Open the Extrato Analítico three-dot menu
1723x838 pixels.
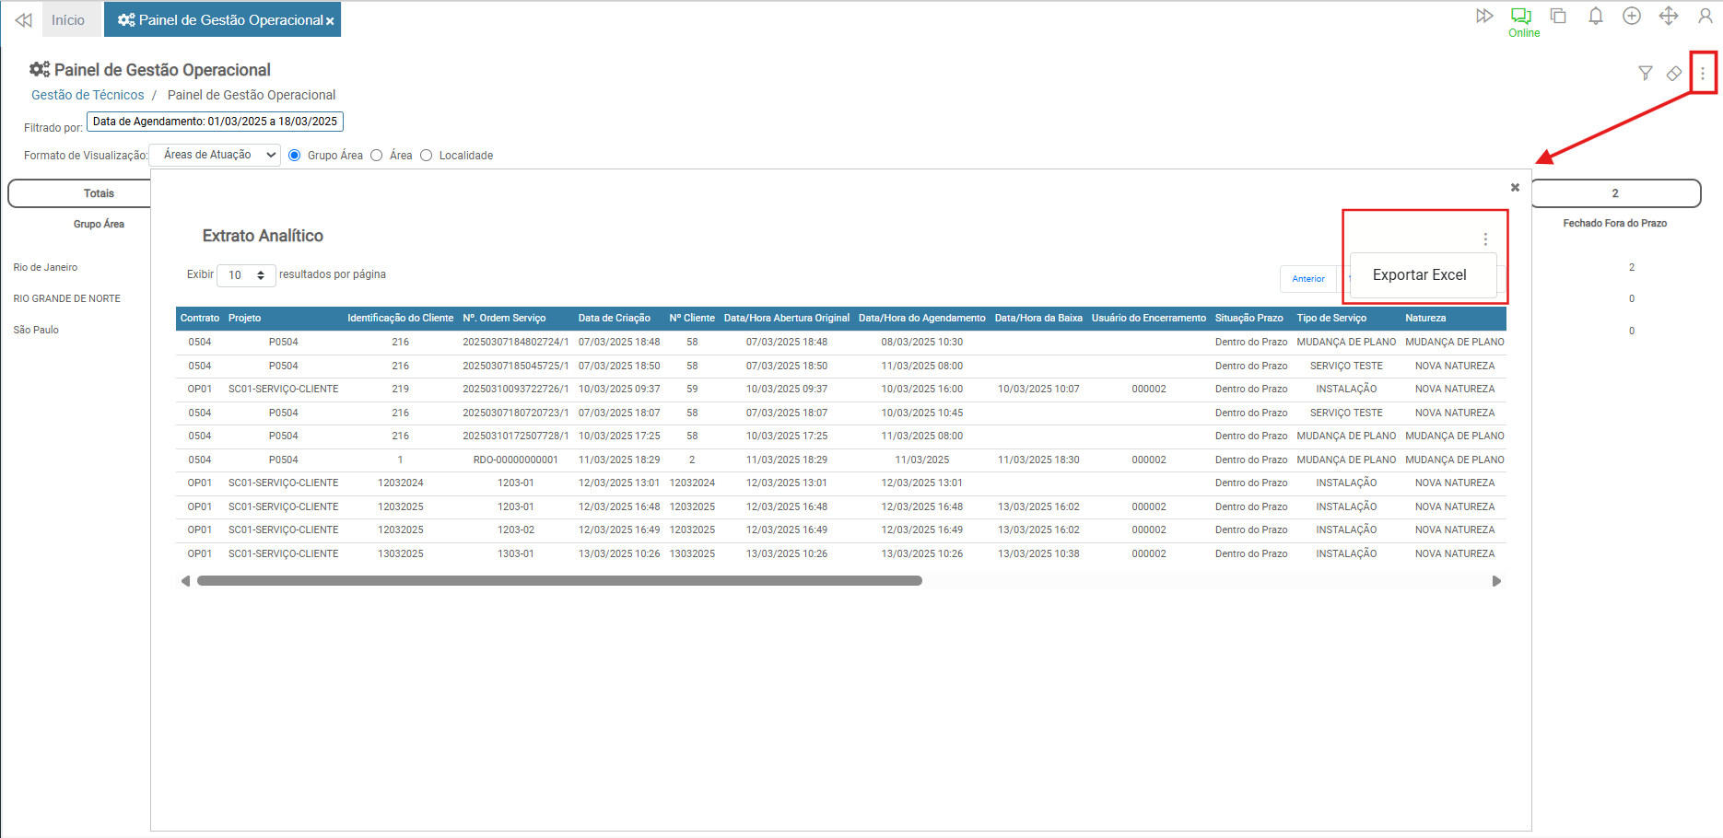[x=1485, y=239]
